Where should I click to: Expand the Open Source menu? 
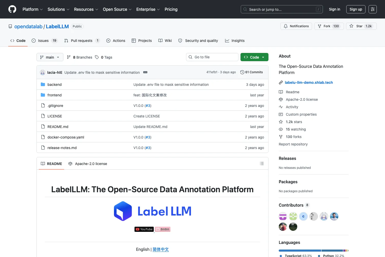point(117,9)
